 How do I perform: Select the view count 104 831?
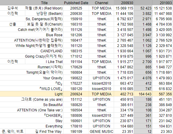(x=165, y=126)
